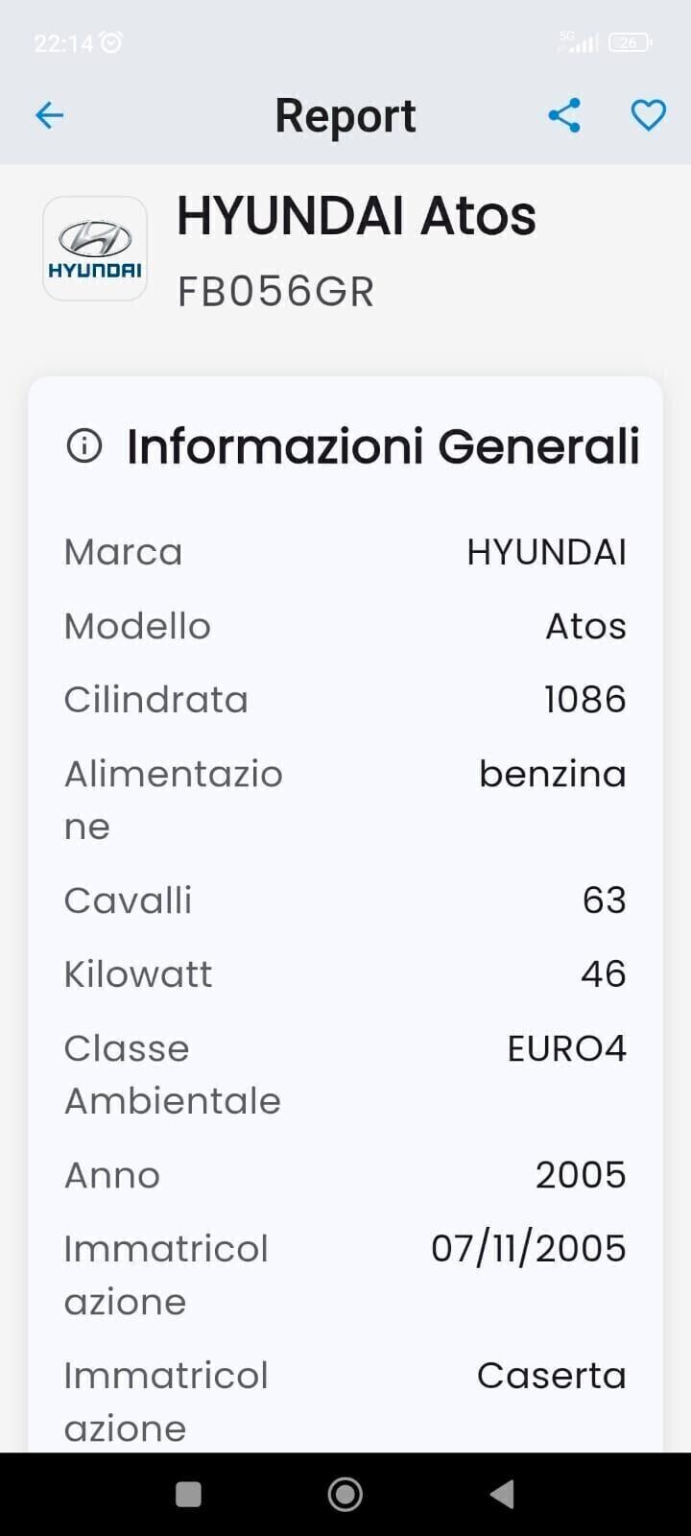Tap the info icon beside Informazioni Generali
The image size is (691, 1536).
coord(84,445)
